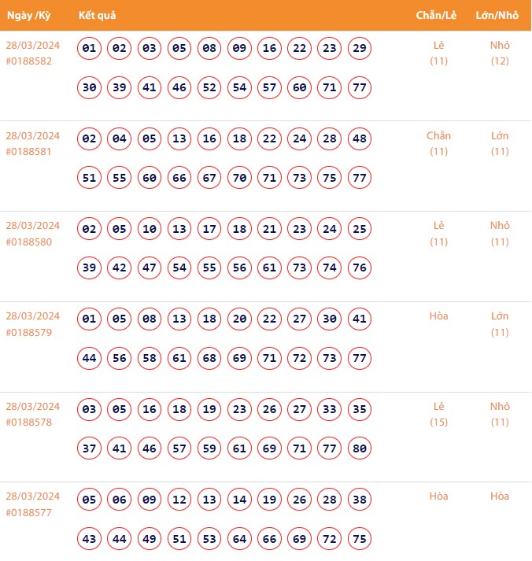Click the Kết quả column header
532x561 pixels.
pos(98,15)
